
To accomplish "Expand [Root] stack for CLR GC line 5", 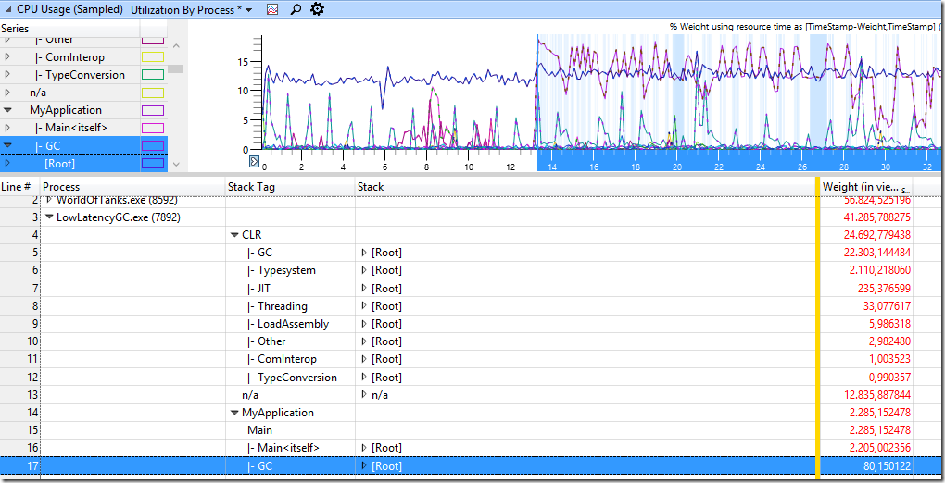I will (x=364, y=253).
